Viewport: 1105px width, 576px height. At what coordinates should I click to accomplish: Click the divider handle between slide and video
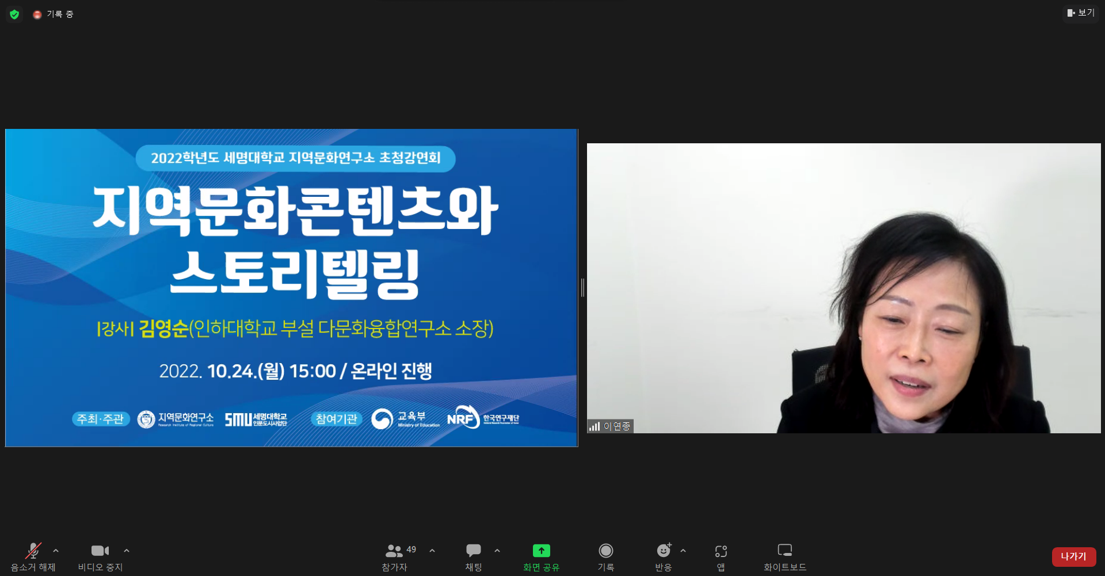pos(582,288)
